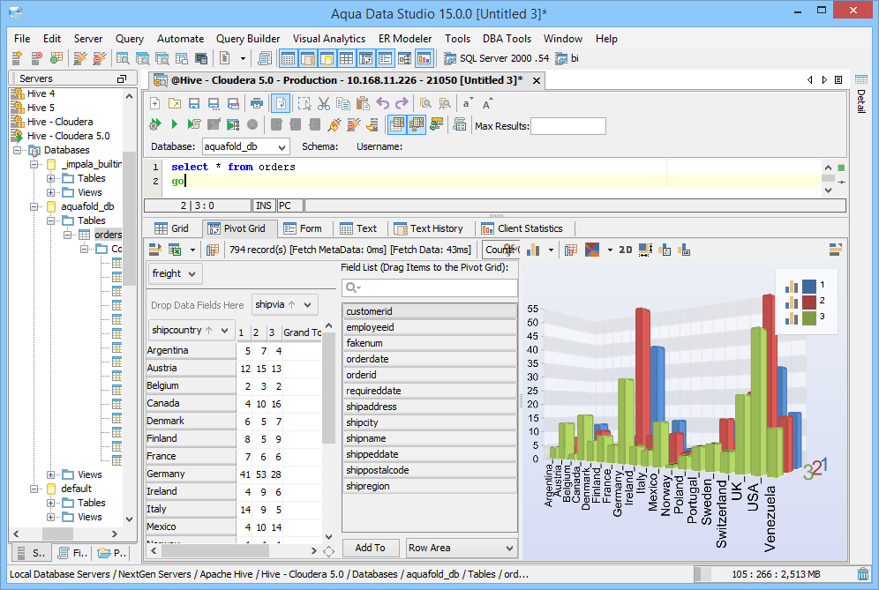Viewport: 879px width, 590px height.
Task: Click the Field List search box
Action: pos(430,288)
